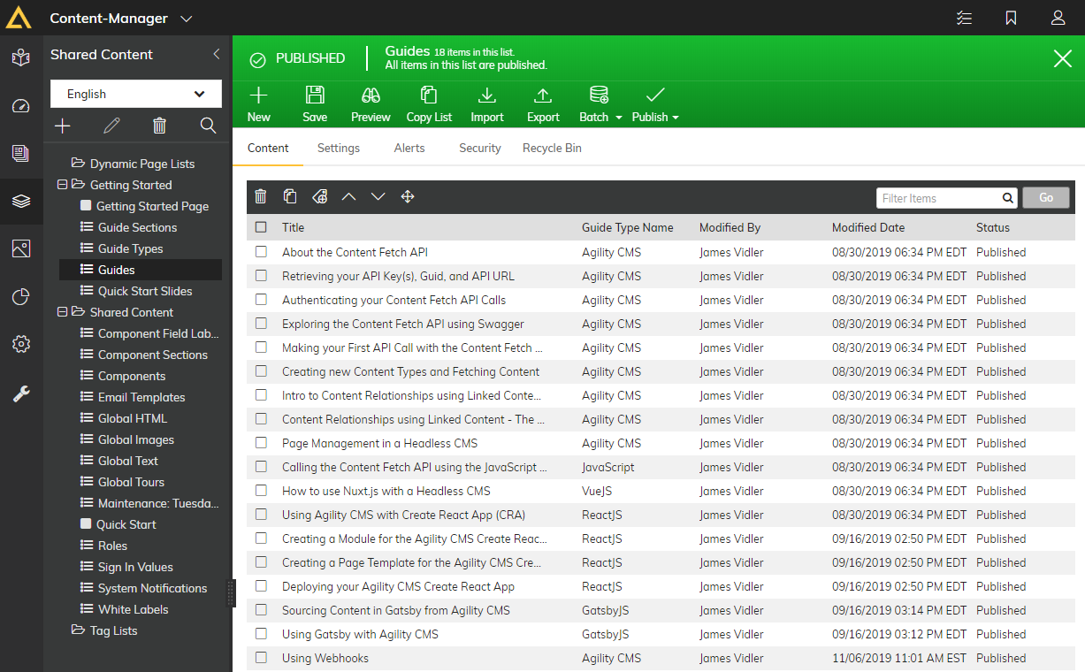
Task: Click the trash icon in Shared Content panel
Action: point(159,126)
